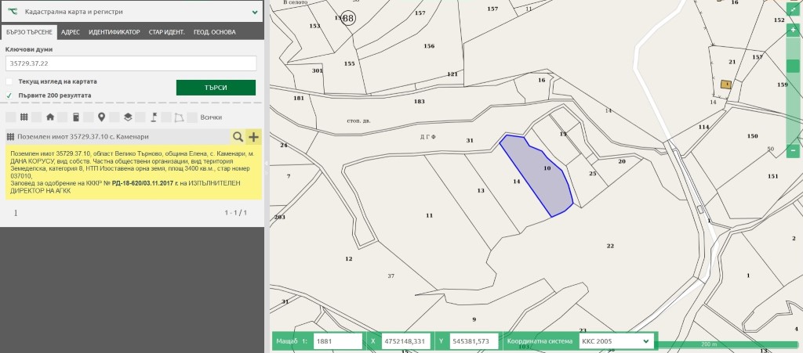Click the magnifier icon on the result row
This screenshot has width=803, height=353.
pos(238,136)
